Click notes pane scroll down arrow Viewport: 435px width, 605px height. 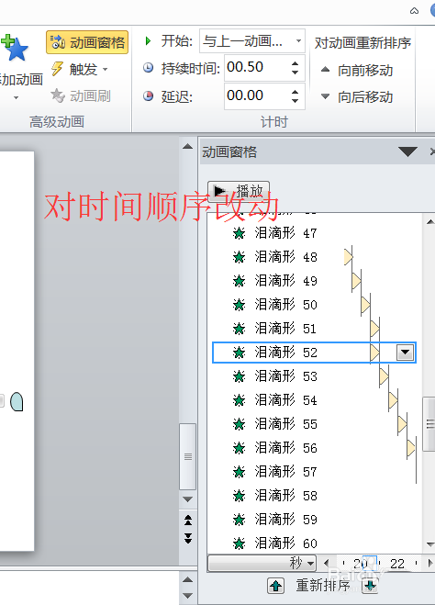point(188,595)
